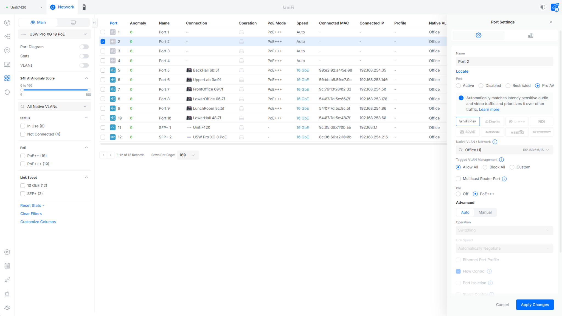
Task: Open the Network application tab
Action: [62, 7]
